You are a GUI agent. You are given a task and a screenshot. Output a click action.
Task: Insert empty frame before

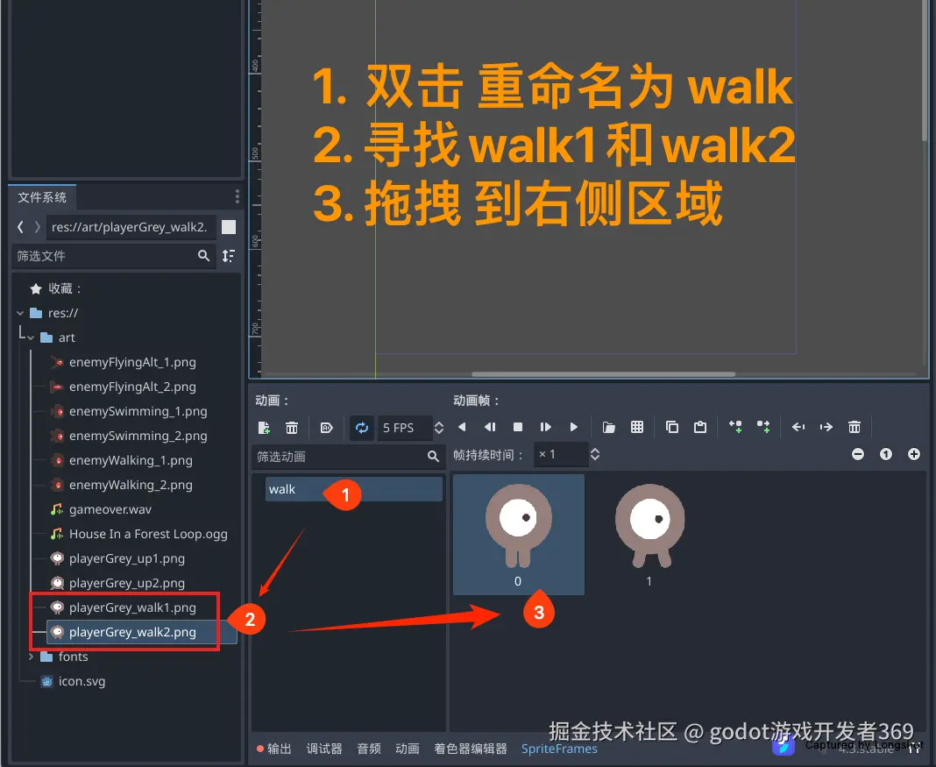point(735,427)
